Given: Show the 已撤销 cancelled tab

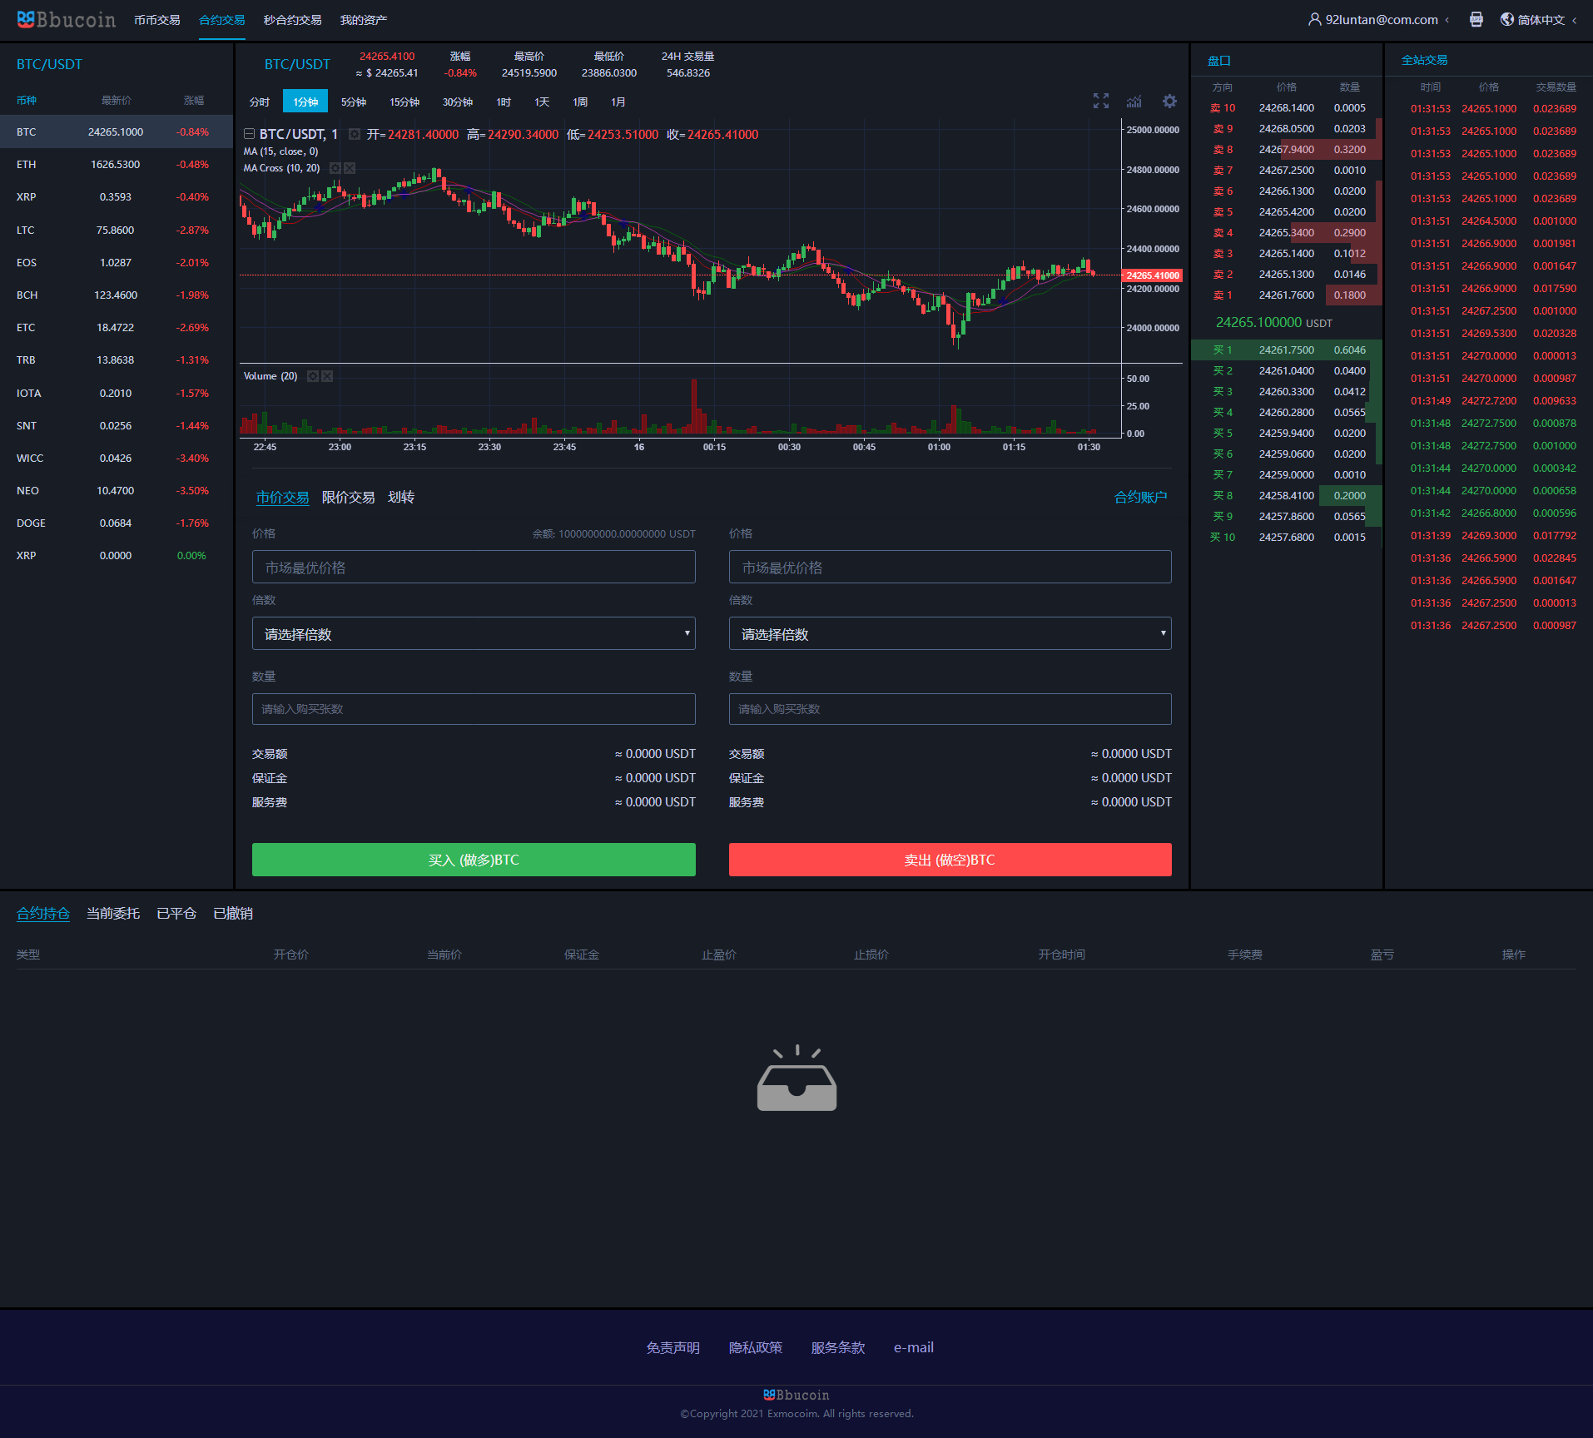Looking at the screenshot, I should (x=233, y=913).
